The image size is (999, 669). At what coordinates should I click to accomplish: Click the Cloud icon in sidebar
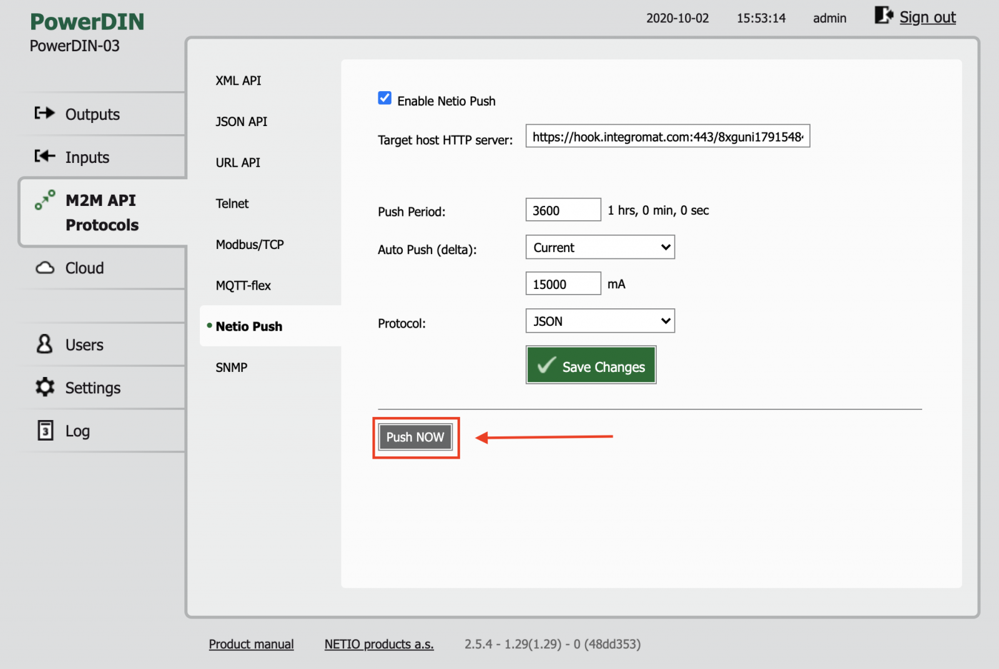point(45,268)
